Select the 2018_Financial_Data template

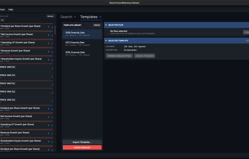(x=82, y=54)
